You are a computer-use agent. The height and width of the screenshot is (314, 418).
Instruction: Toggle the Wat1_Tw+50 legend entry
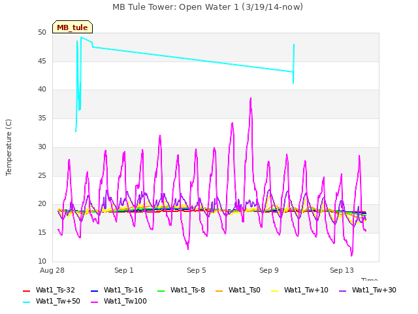pos(52,301)
